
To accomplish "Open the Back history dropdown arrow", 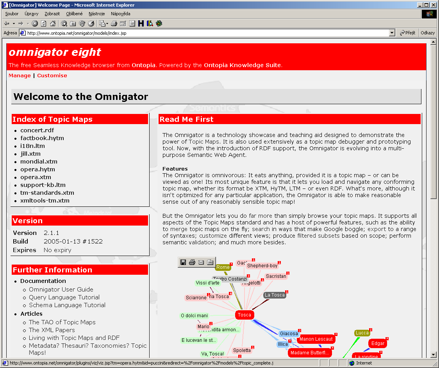I will click(13, 23).
